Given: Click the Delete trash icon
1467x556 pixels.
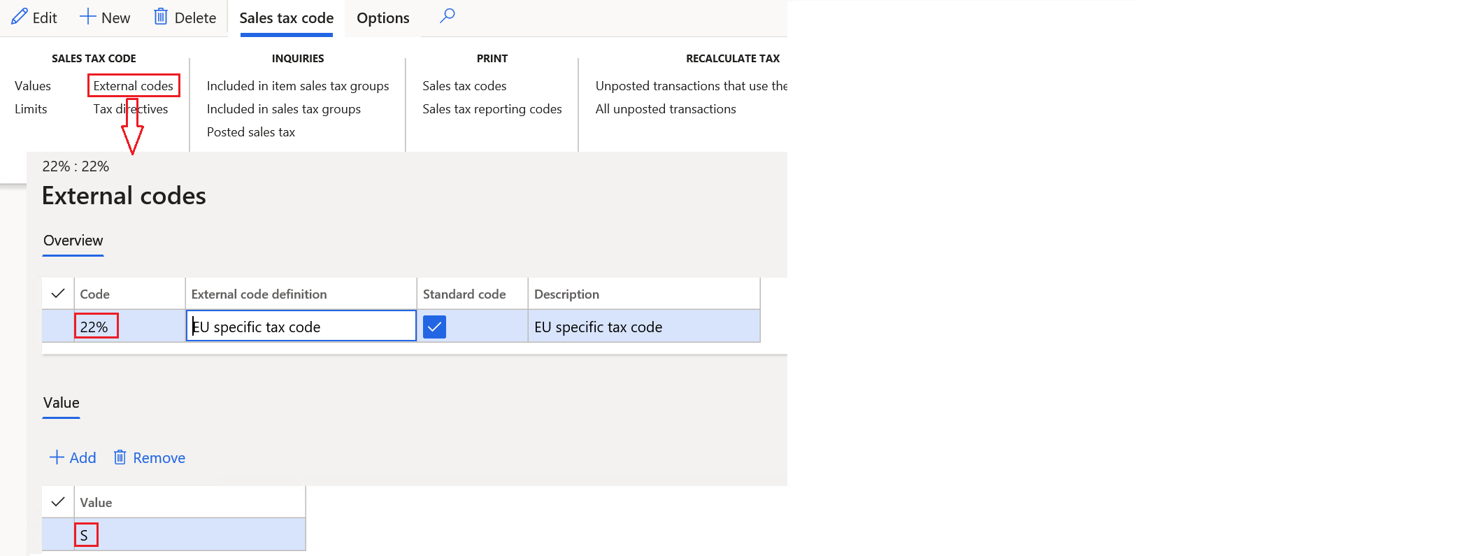Looking at the screenshot, I should pos(161,16).
